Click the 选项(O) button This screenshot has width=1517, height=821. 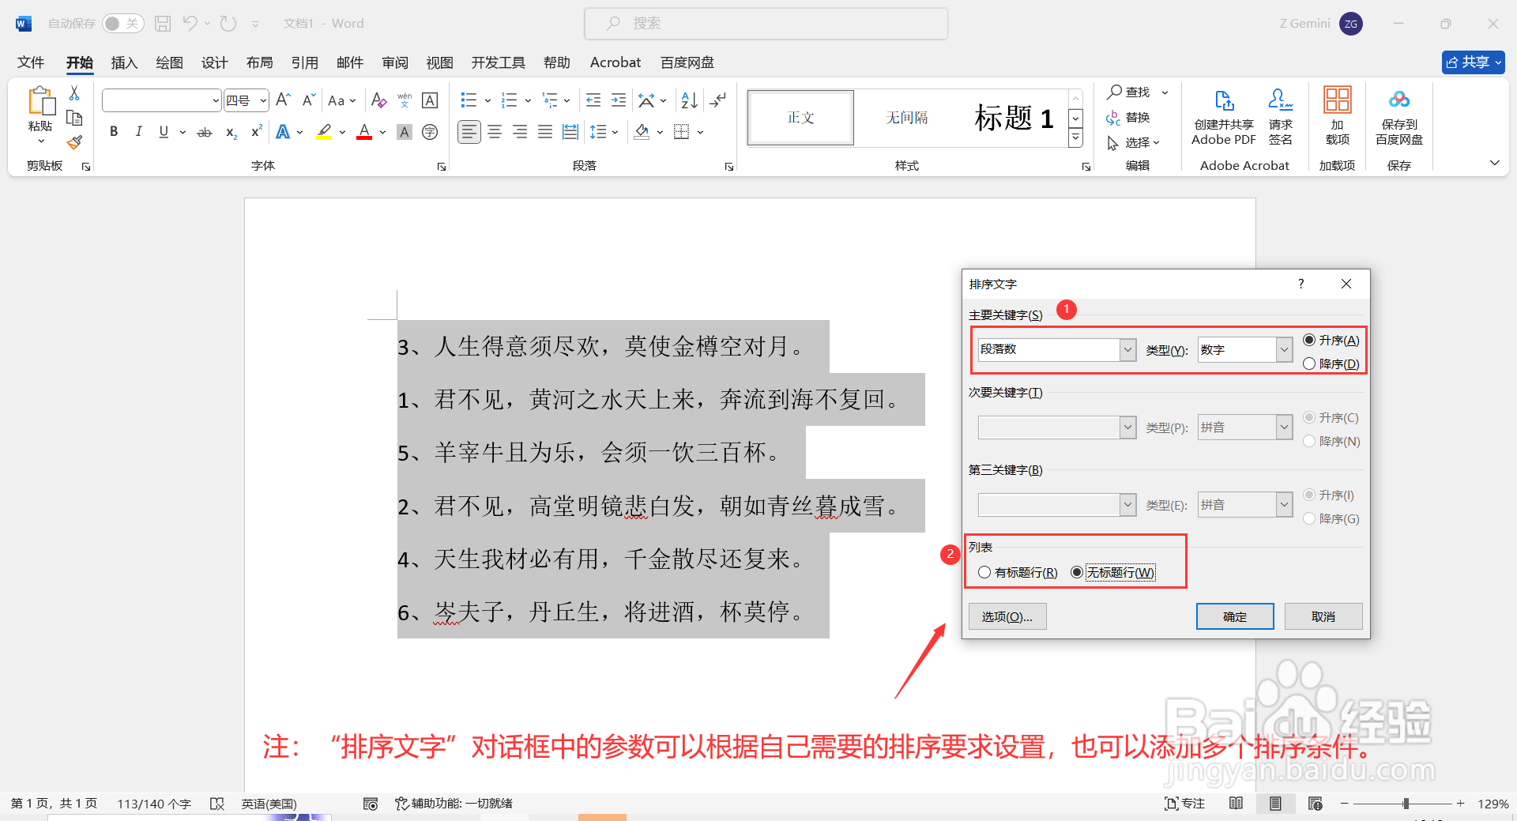click(1007, 616)
